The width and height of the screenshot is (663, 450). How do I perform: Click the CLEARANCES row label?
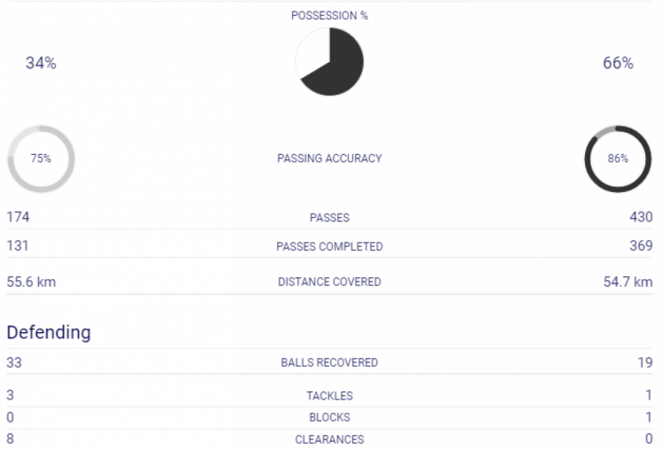coord(329,439)
